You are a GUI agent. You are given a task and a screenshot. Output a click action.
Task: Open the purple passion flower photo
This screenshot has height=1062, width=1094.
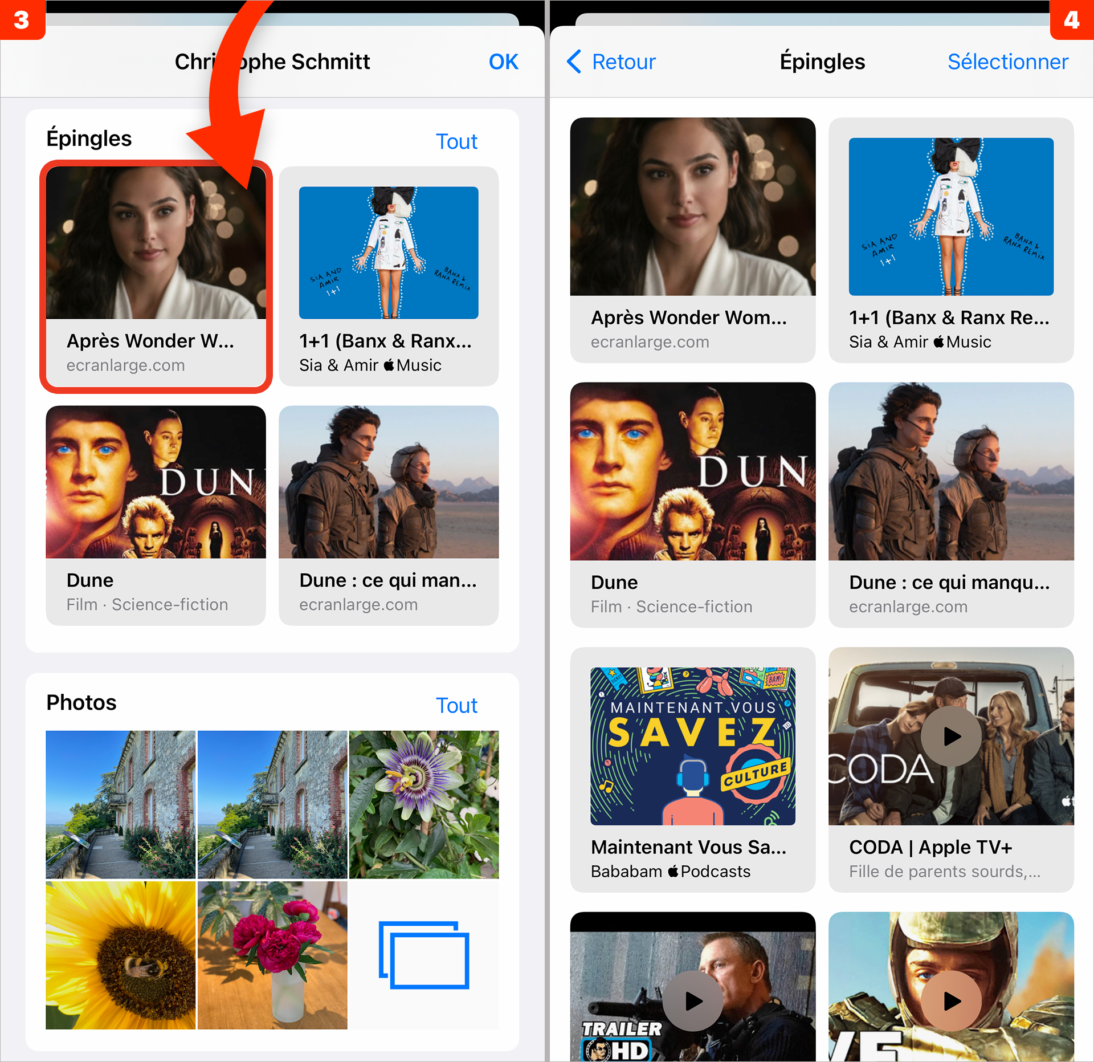tap(424, 804)
